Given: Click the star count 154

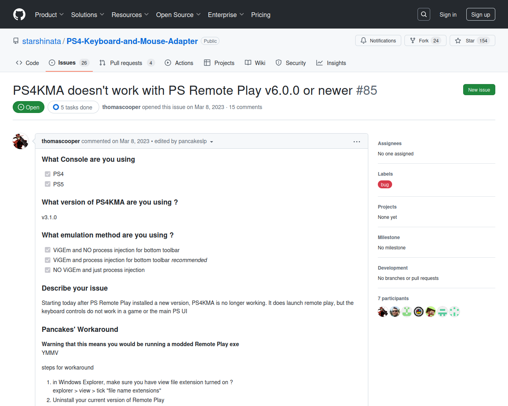Looking at the screenshot, I should tap(483, 40).
